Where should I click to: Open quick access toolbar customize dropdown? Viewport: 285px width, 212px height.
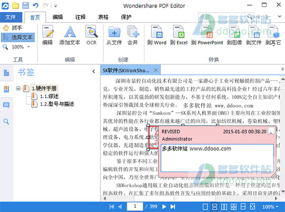[x=56, y=6]
